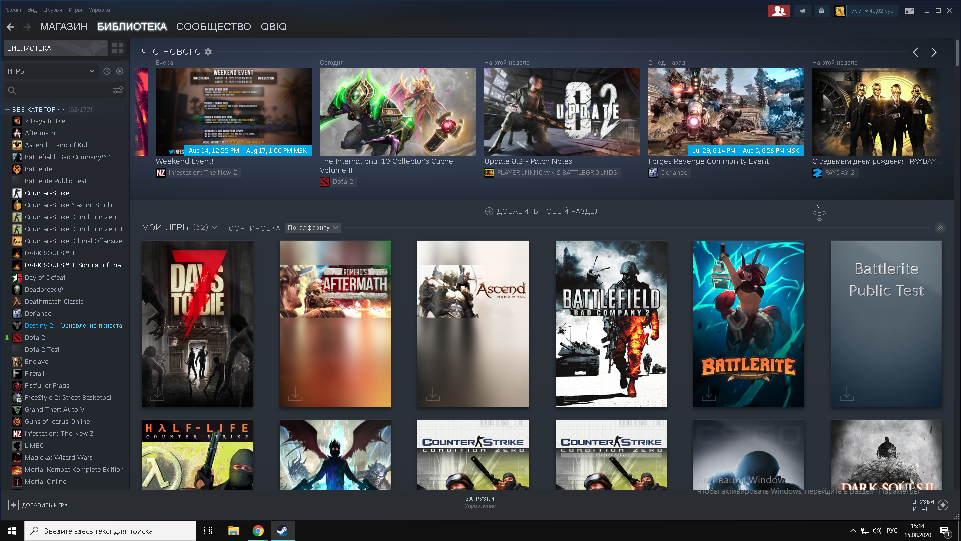Open Friends and Chat plus icon

(x=943, y=505)
